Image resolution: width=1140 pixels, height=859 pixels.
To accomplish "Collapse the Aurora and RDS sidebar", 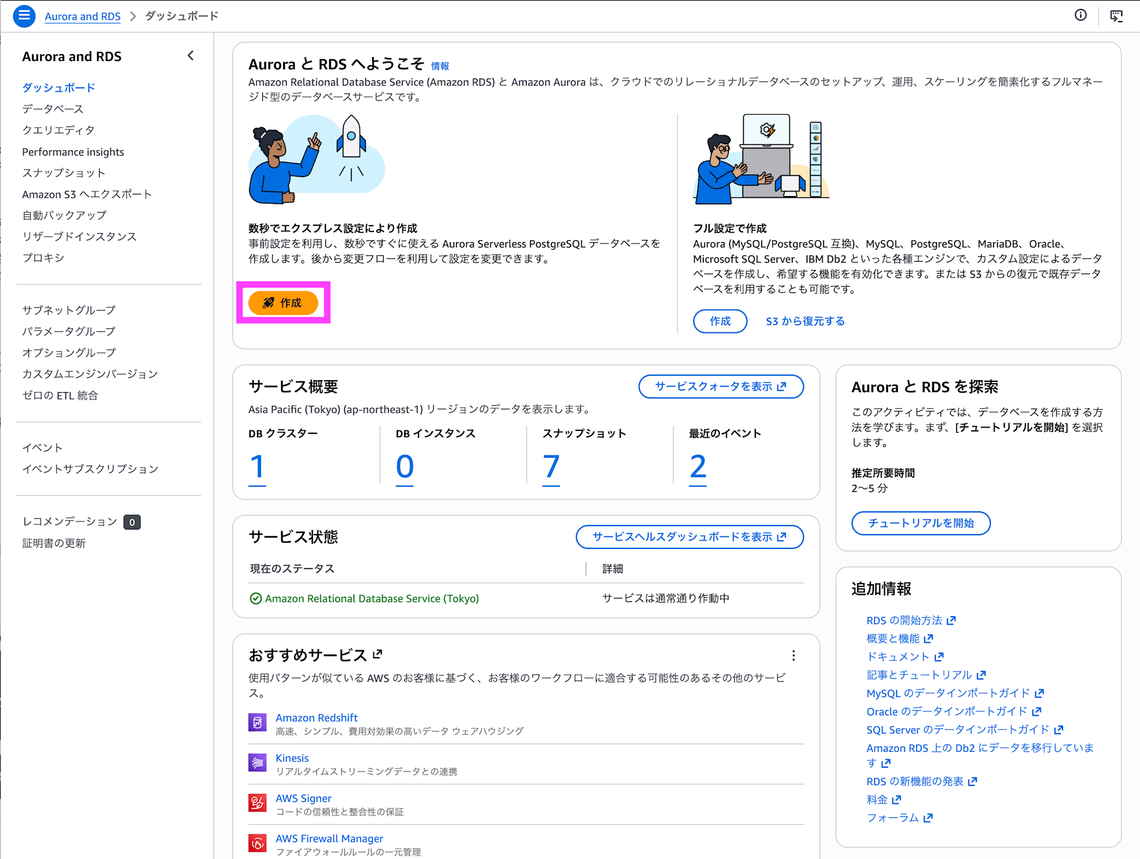I will (x=190, y=56).
